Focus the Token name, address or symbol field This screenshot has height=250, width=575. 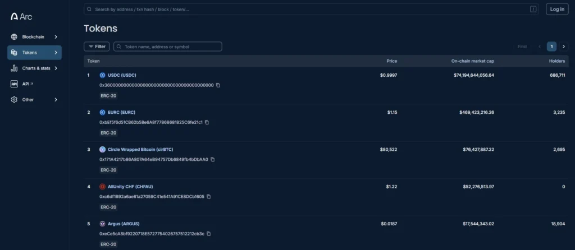click(x=167, y=47)
